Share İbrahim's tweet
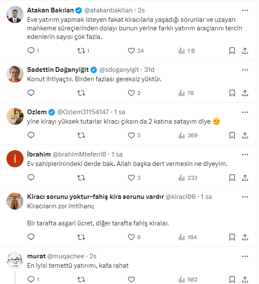The height and width of the screenshot is (284, 259). pyautogui.click(x=245, y=177)
